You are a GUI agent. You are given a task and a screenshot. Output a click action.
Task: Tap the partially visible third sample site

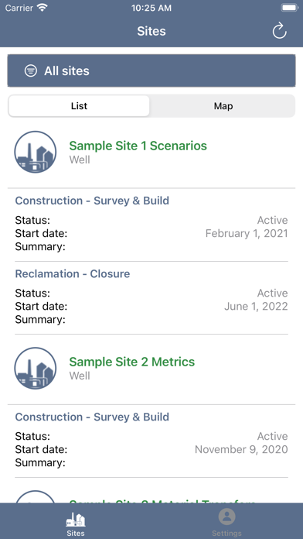(x=151, y=496)
